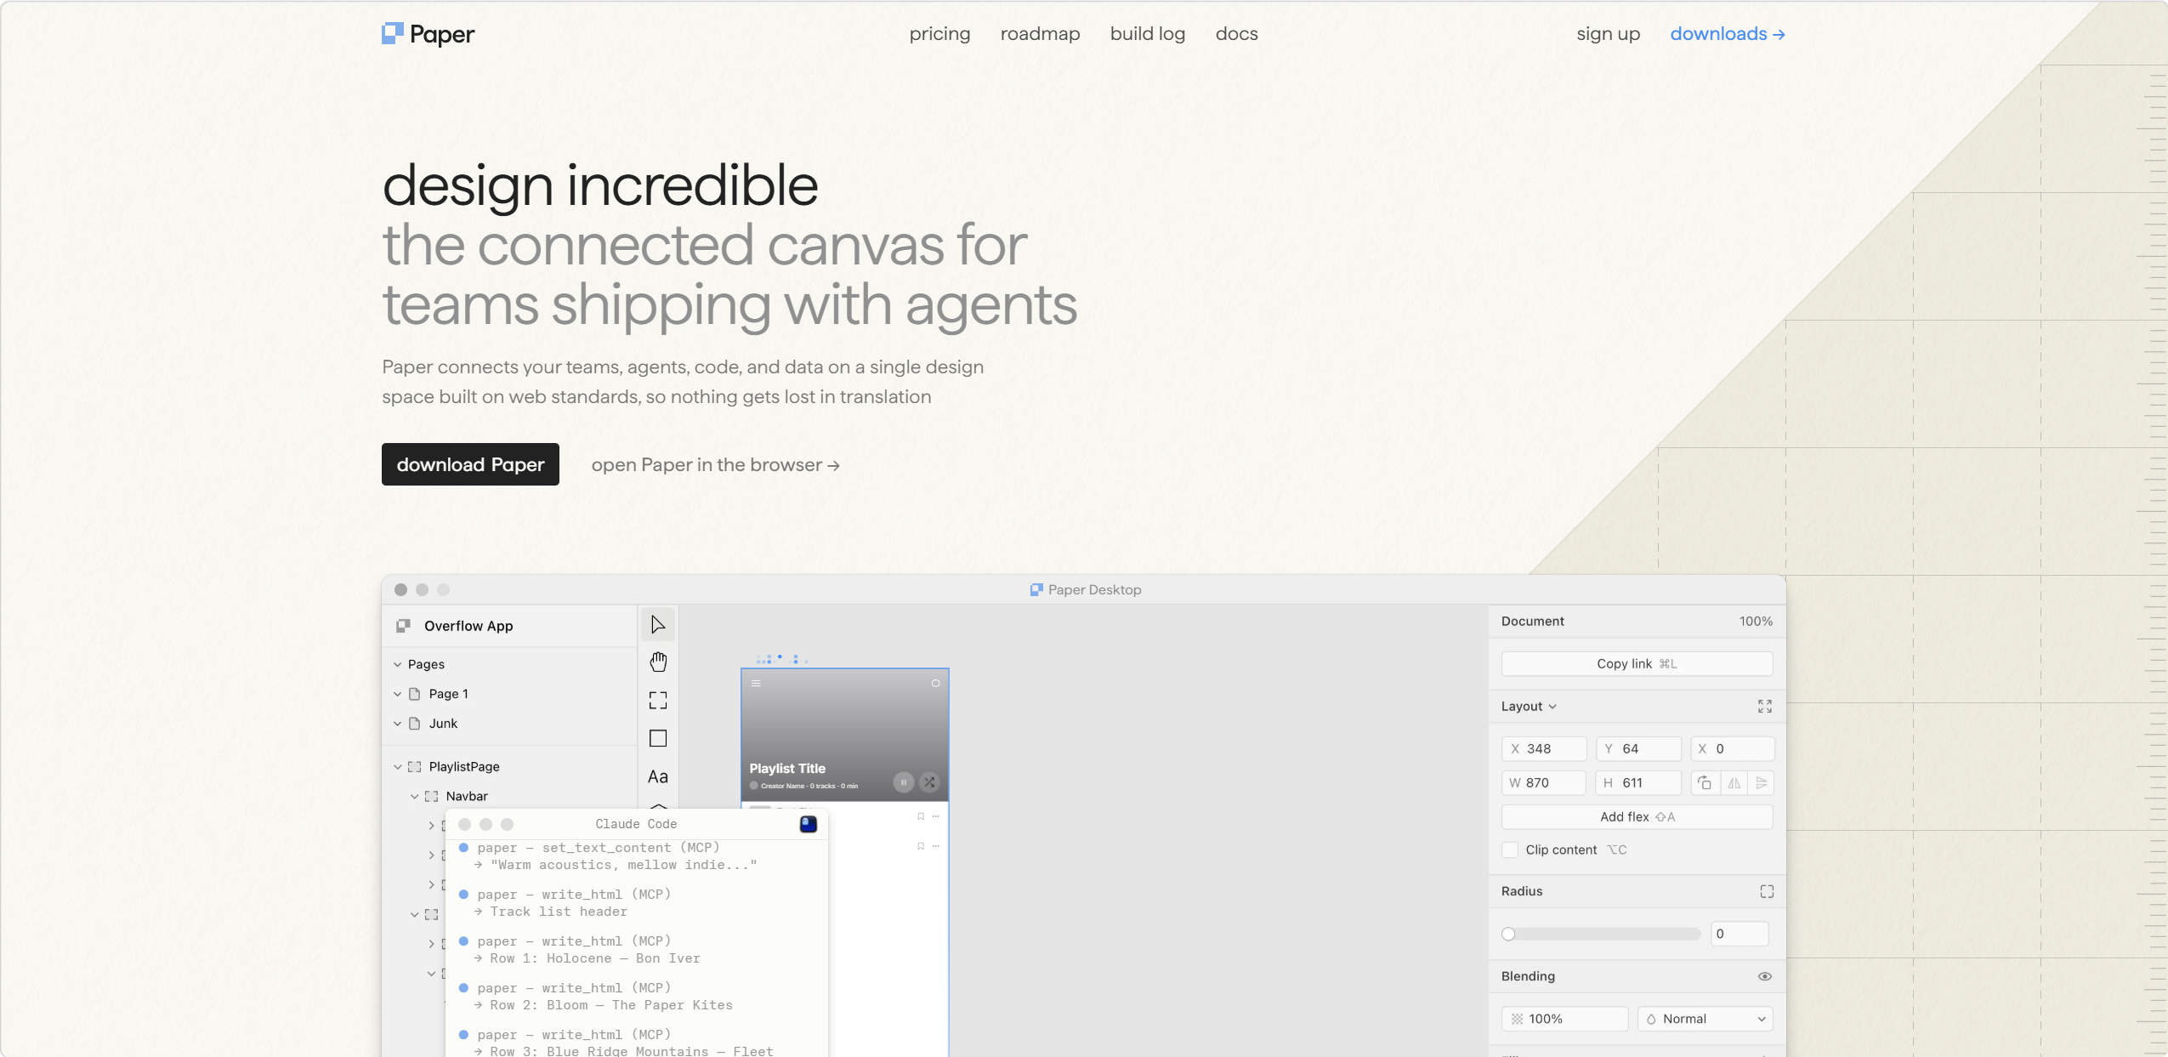Viewport: 2168px width, 1057px height.
Task: Toggle the Blending visibility eye icon
Action: pyautogui.click(x=1765, y=976)
